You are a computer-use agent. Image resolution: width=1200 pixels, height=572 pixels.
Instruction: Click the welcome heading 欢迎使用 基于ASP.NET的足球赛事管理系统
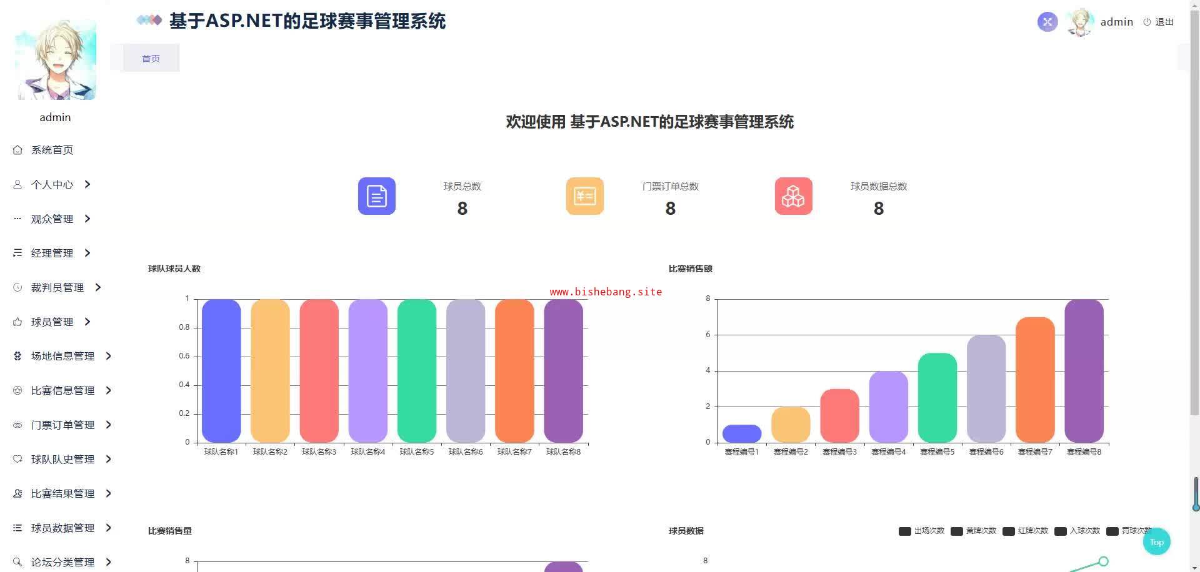click(650, 122)
